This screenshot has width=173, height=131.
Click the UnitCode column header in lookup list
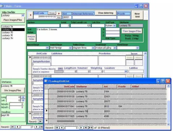(62, 86)
